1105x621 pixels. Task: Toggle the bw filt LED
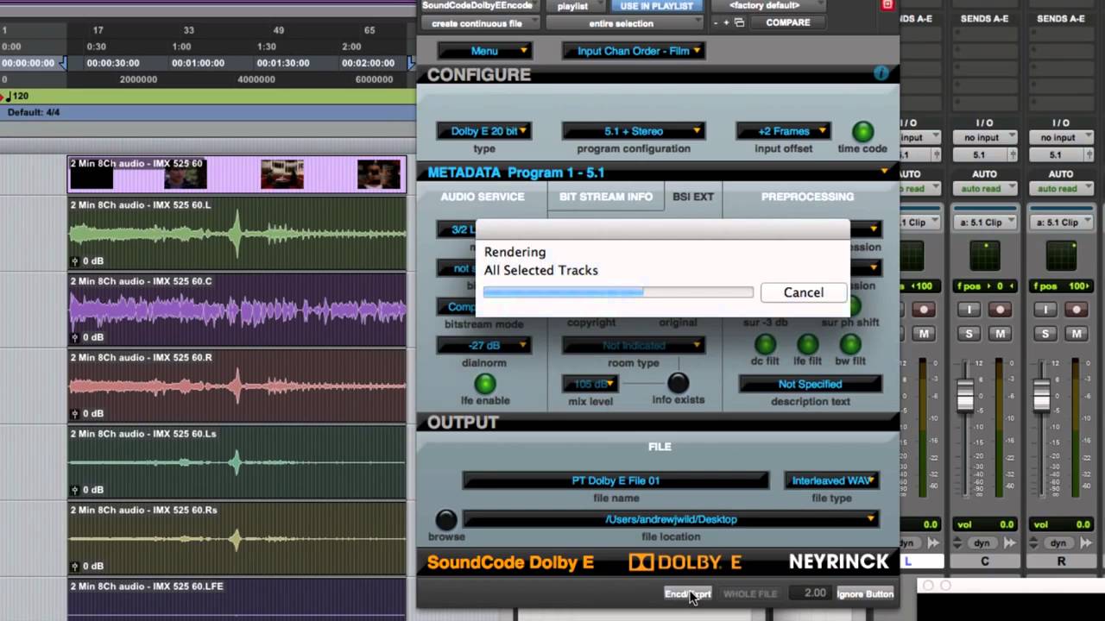point(849,345)
